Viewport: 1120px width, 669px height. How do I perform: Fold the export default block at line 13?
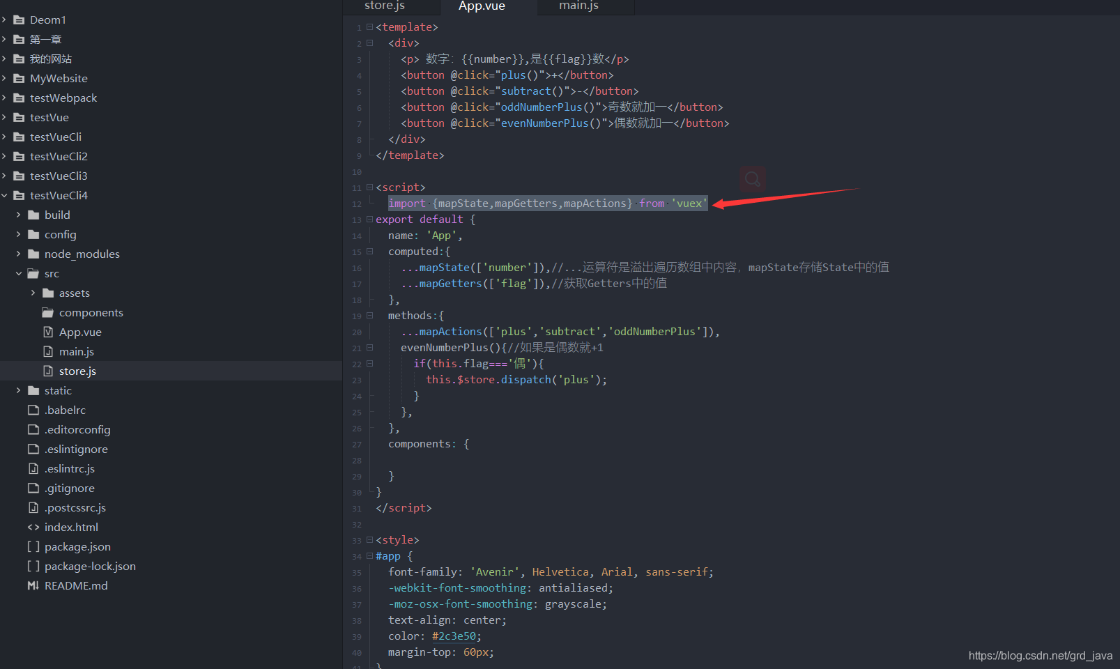click(370, 220)
